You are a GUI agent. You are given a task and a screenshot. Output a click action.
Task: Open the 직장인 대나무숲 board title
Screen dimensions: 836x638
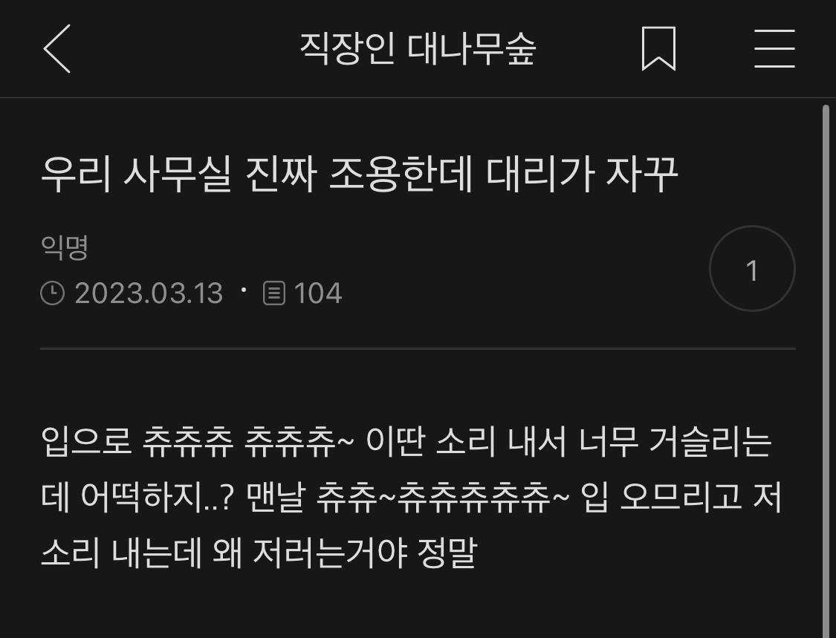418,49
